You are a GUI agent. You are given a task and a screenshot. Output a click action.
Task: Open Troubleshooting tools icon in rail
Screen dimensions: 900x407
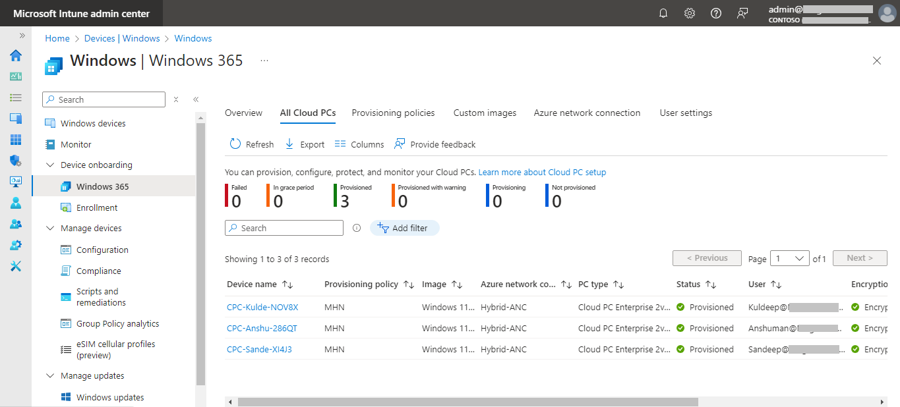16,266
